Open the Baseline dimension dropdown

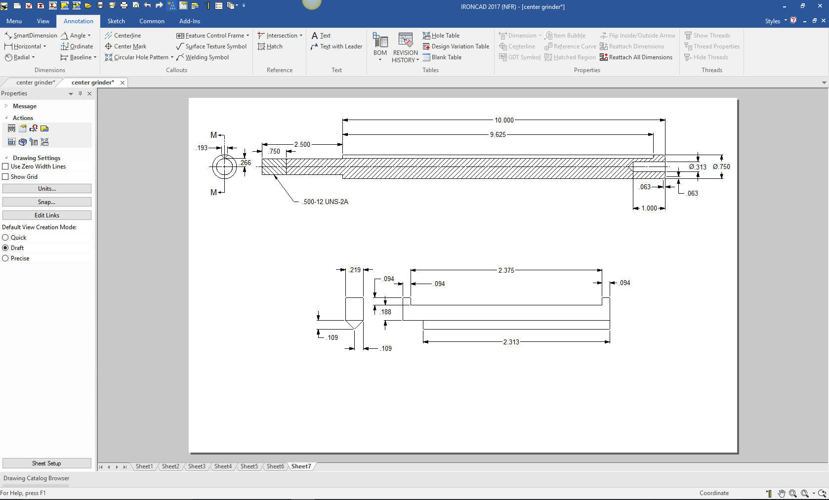[95, 57]
